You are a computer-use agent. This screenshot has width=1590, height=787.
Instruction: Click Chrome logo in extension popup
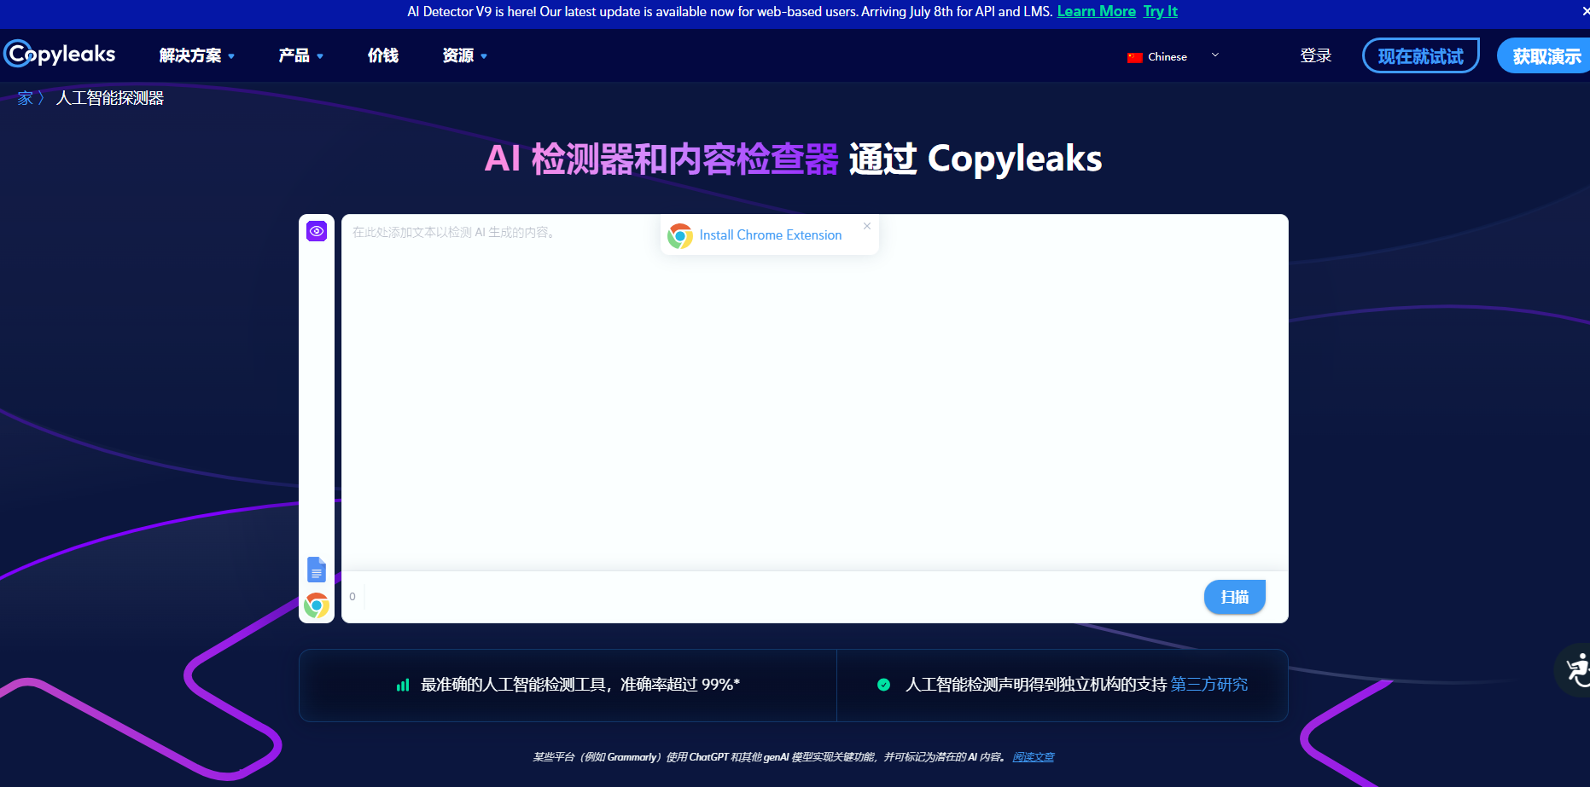[x=680, y=235]
